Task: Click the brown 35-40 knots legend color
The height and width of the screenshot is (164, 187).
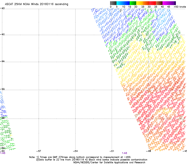Action: tap(159, 3)
